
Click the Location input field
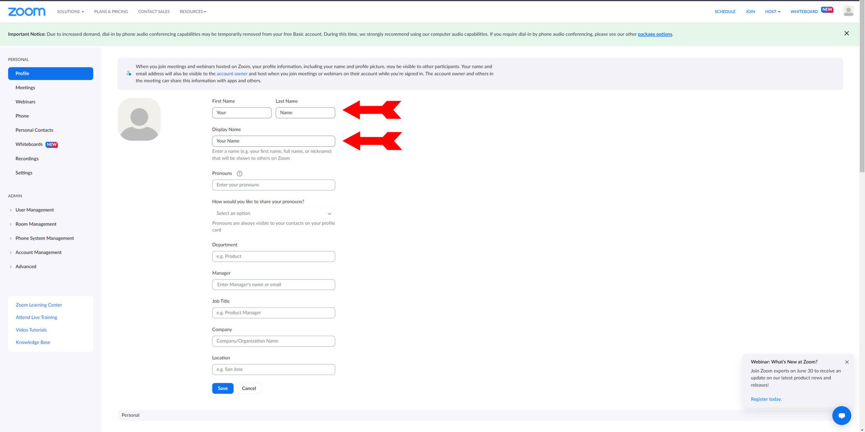[x=273, y=370]
